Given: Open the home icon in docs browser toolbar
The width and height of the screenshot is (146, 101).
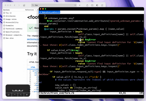Looking at the screenshot, I should click(x=24, y=5).
